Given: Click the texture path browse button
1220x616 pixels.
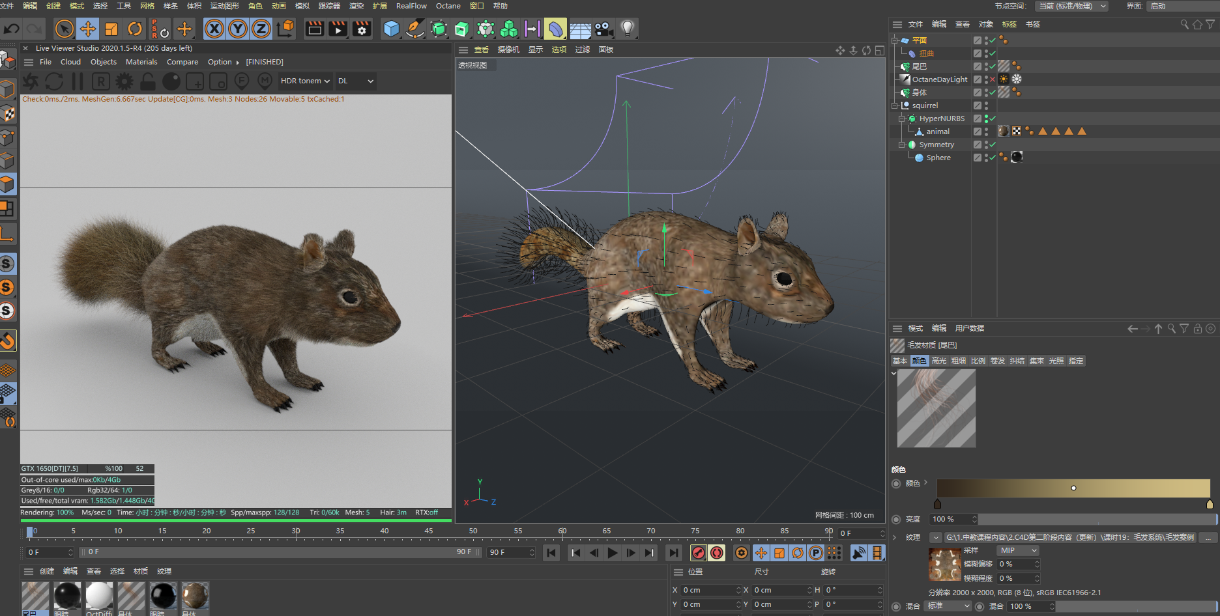Looking at the screenshot, I should pos(1208,537).
